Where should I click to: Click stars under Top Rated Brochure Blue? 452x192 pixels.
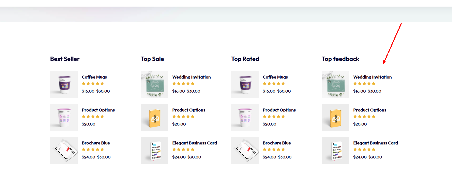click(274, 149)
